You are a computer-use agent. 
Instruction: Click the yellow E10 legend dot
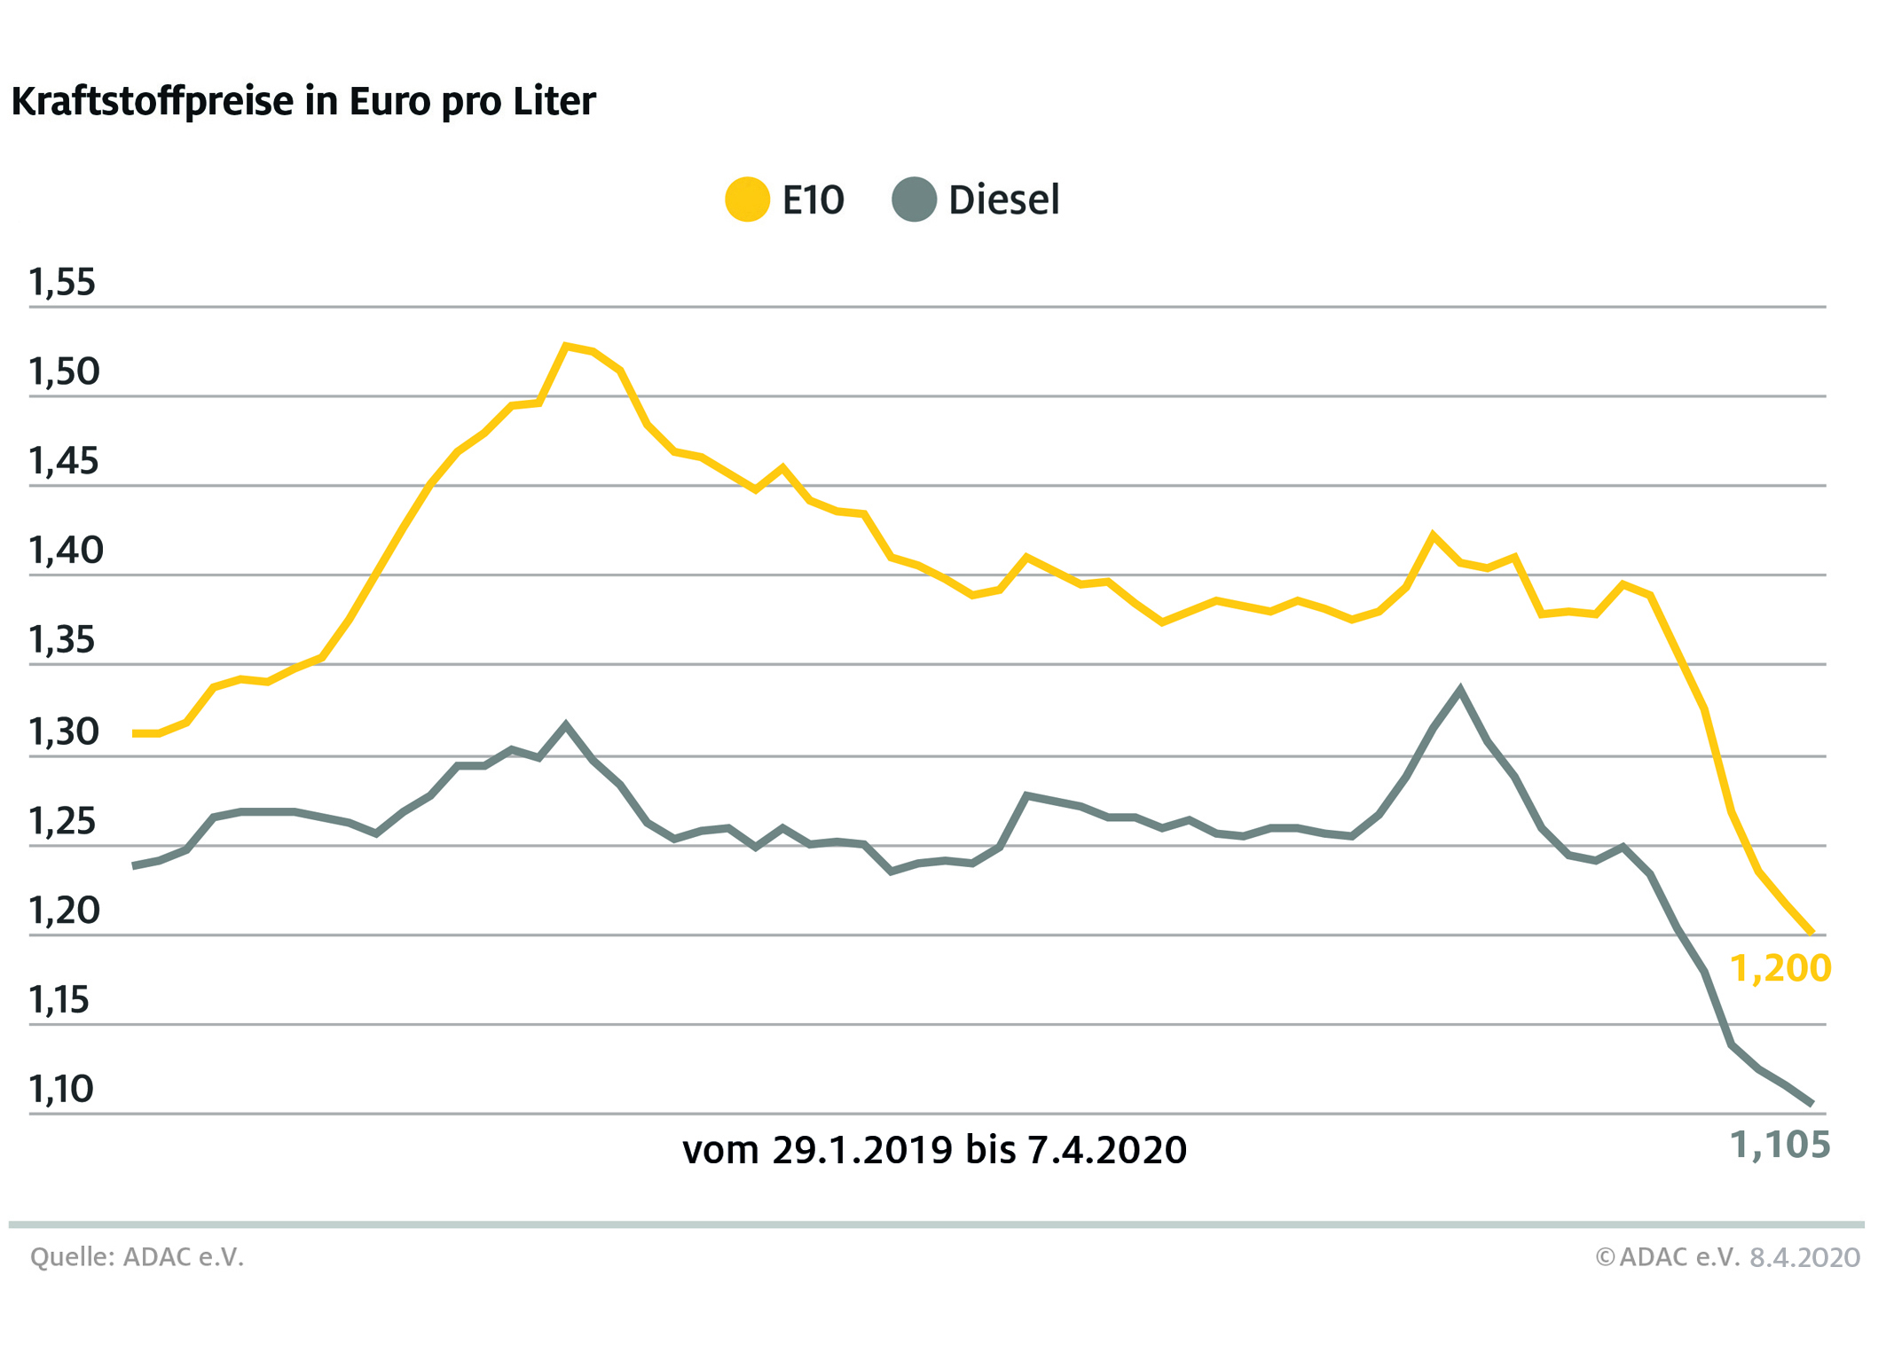747,199
